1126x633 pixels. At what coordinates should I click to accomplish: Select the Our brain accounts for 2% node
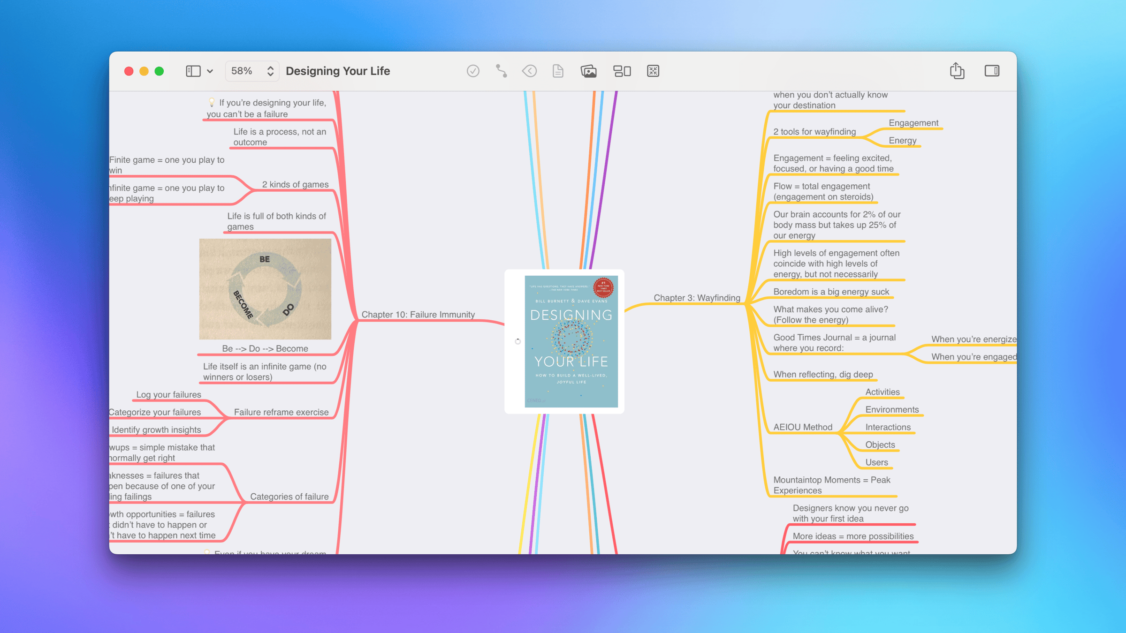pyautogui.click(x=837, y=225)
